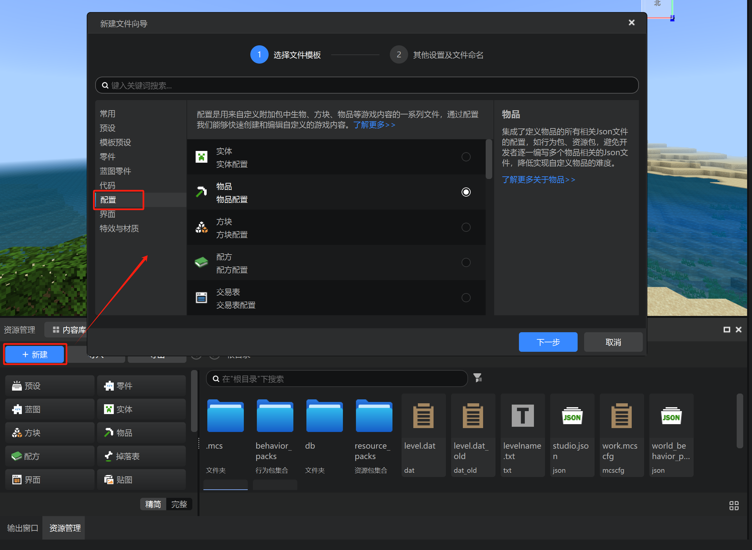
Task: Select the 方块 block config radio button
Action: coord(466,227)
